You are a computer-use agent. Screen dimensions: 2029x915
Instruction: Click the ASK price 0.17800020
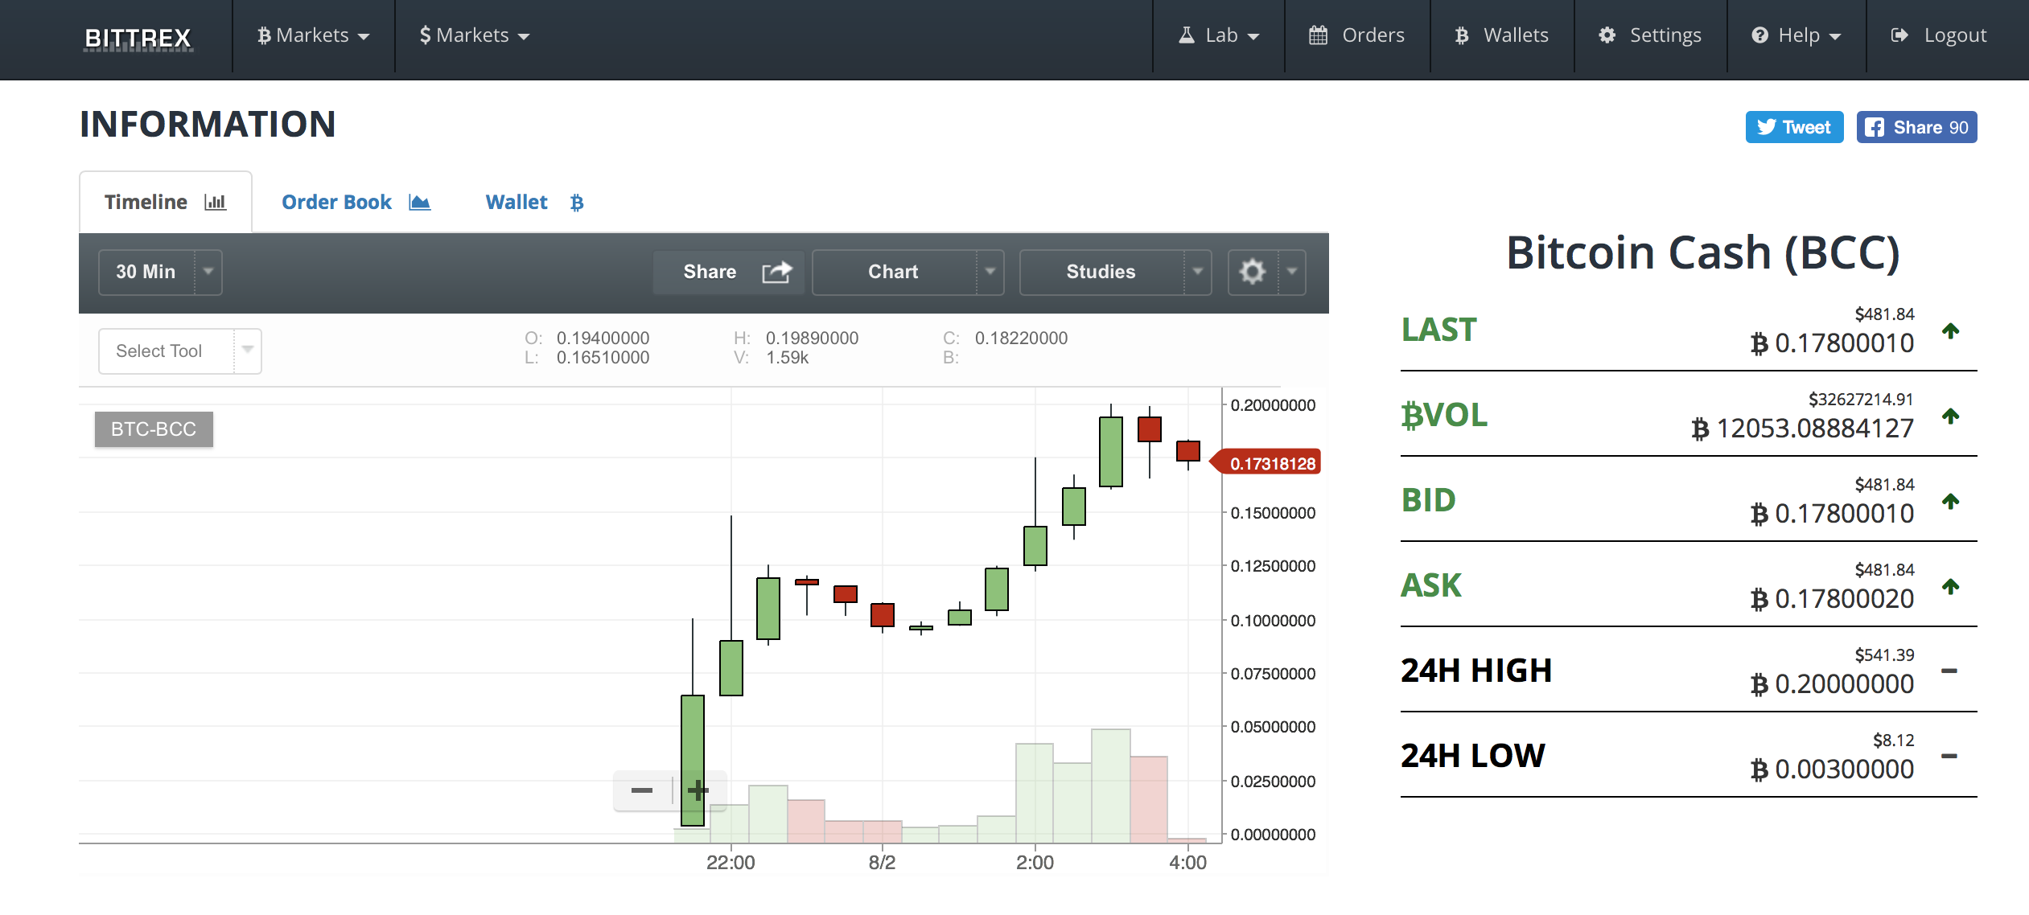pyautogui.click(x=1832, y=599)
